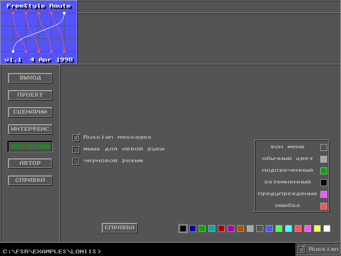This screenshot has width=341, height=256.
Task: Pick cyan from the bottom palette
Action: click(288, 229)
